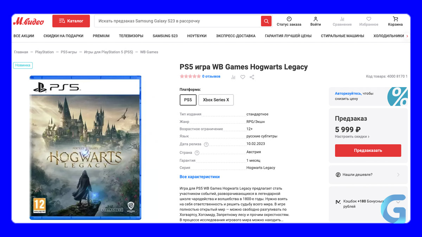This screenshot has width=422, height=237.
Task: Click the M bonus icon by Кэшбэк
Action: (x=338, y=202)
